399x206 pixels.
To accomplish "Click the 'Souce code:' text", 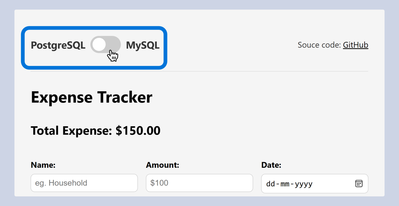I will [319, 45].
